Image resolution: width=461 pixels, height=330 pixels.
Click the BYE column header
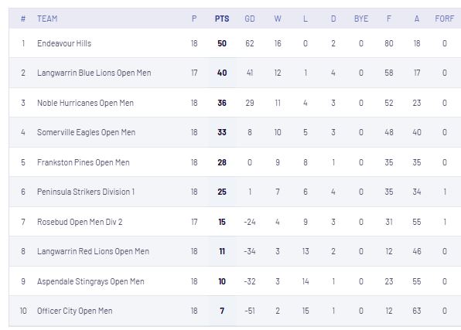click(x=361, y=19)
